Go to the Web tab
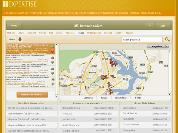 [51, 33]
